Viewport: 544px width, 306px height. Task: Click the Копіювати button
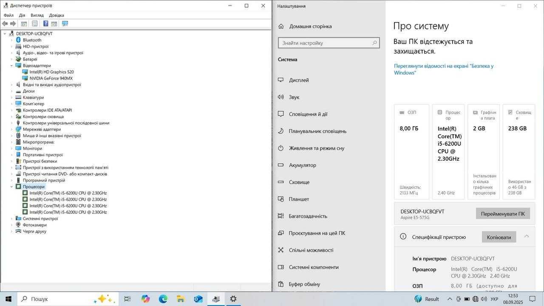pyautogui.click(x=499, y=237)
